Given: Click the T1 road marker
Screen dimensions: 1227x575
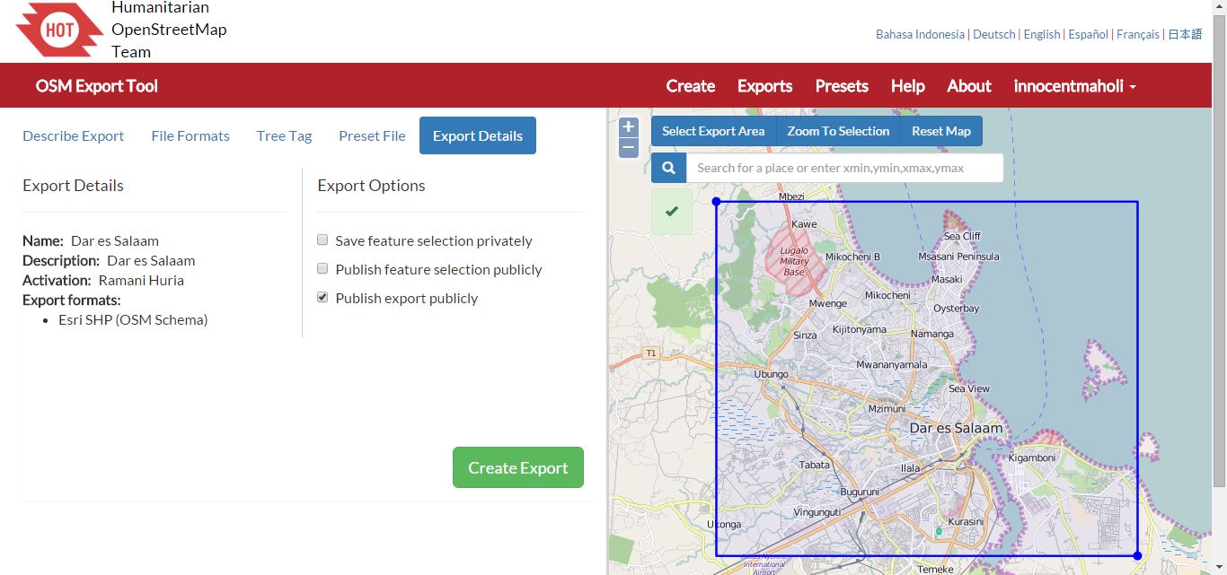Looking at the screenshot, I should 651,353.
